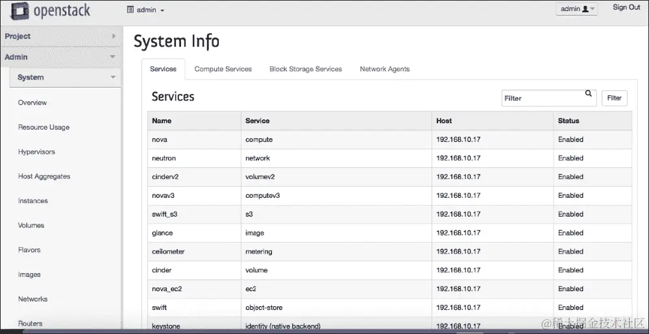
Task: Click the Enabled status in neutron row
Action: tap(570, 158)
